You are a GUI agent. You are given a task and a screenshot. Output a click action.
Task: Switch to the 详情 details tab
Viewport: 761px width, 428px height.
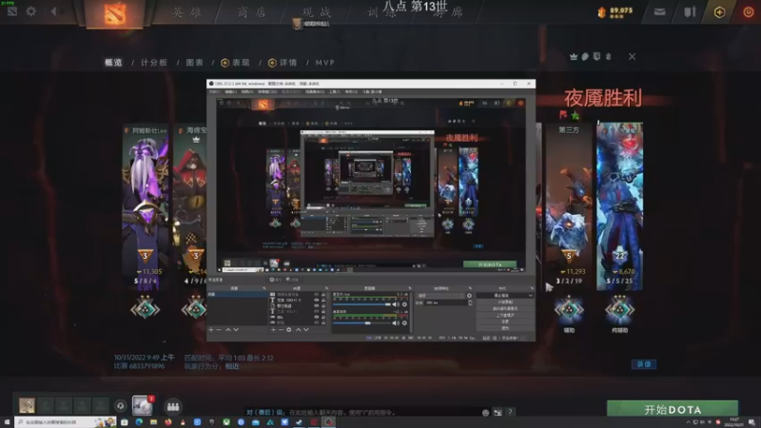point(283,63)
